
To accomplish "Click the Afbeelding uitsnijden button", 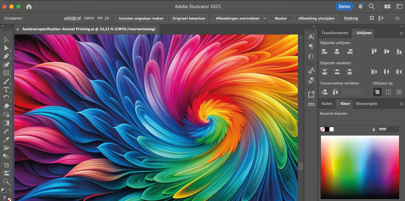I will coord(316,18).
